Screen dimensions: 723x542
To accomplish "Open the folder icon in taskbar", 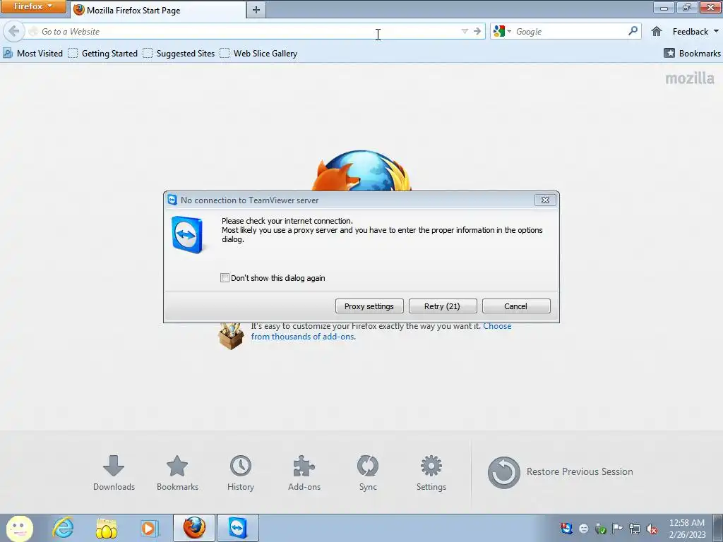I will pyautogui.click(x=106, y=528).
